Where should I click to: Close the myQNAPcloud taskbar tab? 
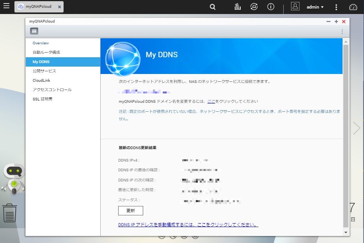[59, 7]
